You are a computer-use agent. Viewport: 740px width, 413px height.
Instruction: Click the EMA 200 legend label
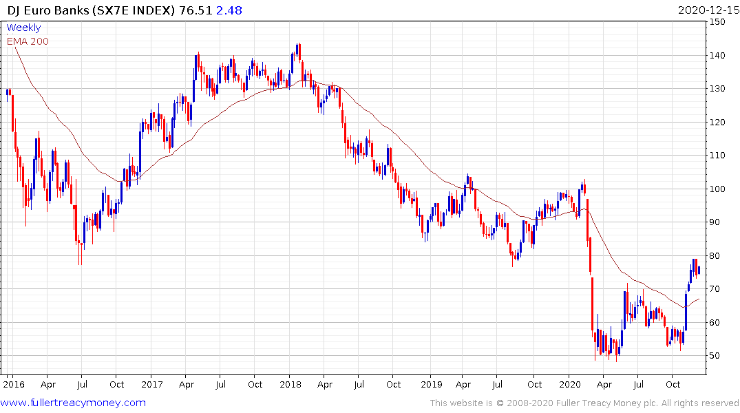tap(28, 41)
